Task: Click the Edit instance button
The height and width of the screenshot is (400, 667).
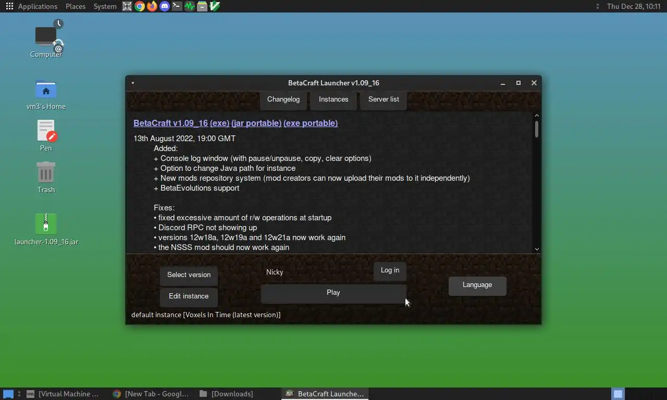Action: pos(189,296)
